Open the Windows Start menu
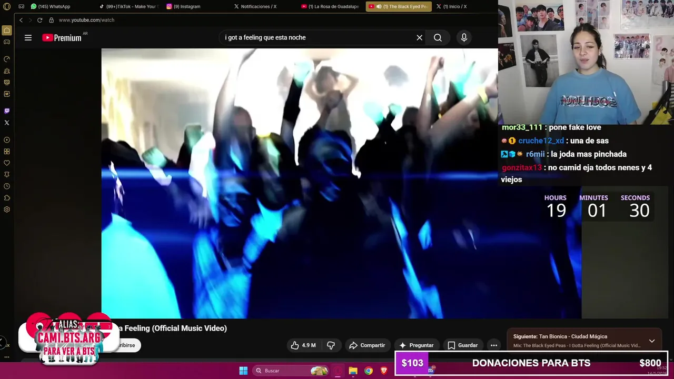Viewport: 674px width, 379px height. (x=243, y=371)
